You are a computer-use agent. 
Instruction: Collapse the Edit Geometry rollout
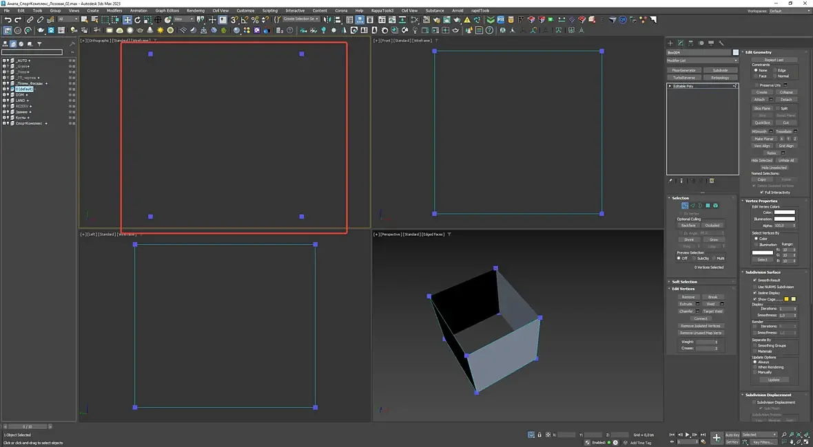[x=758, y=52]
